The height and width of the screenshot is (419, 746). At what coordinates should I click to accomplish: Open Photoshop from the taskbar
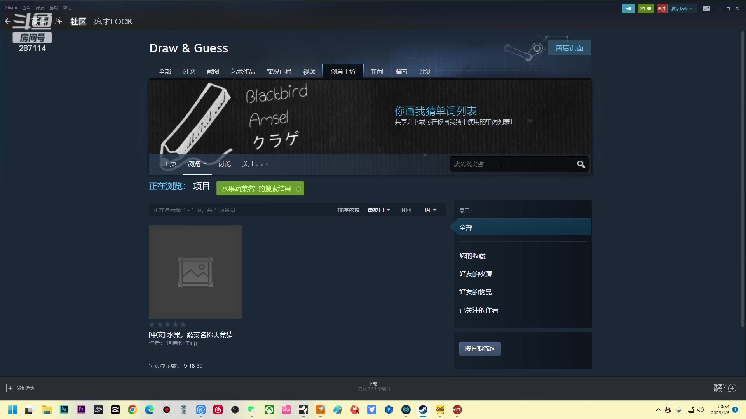point(64,410)
